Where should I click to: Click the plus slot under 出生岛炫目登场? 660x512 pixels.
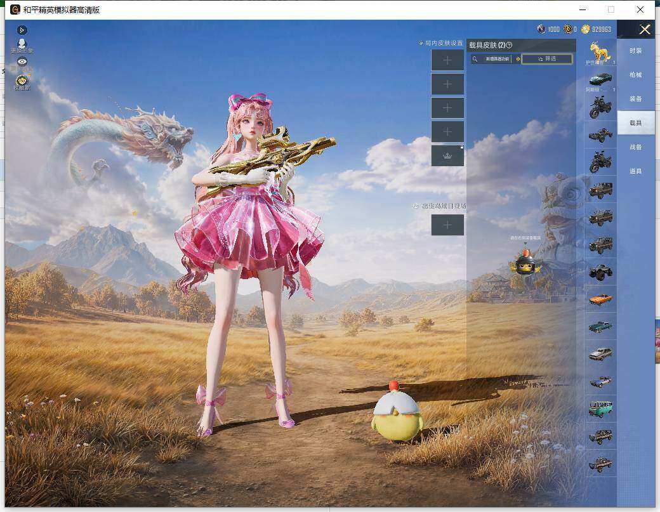[x=447, y=225]
